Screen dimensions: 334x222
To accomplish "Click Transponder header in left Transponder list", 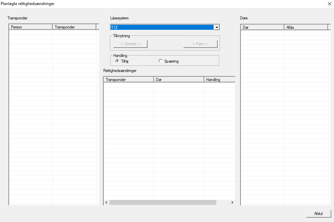I will coord(74,27).
